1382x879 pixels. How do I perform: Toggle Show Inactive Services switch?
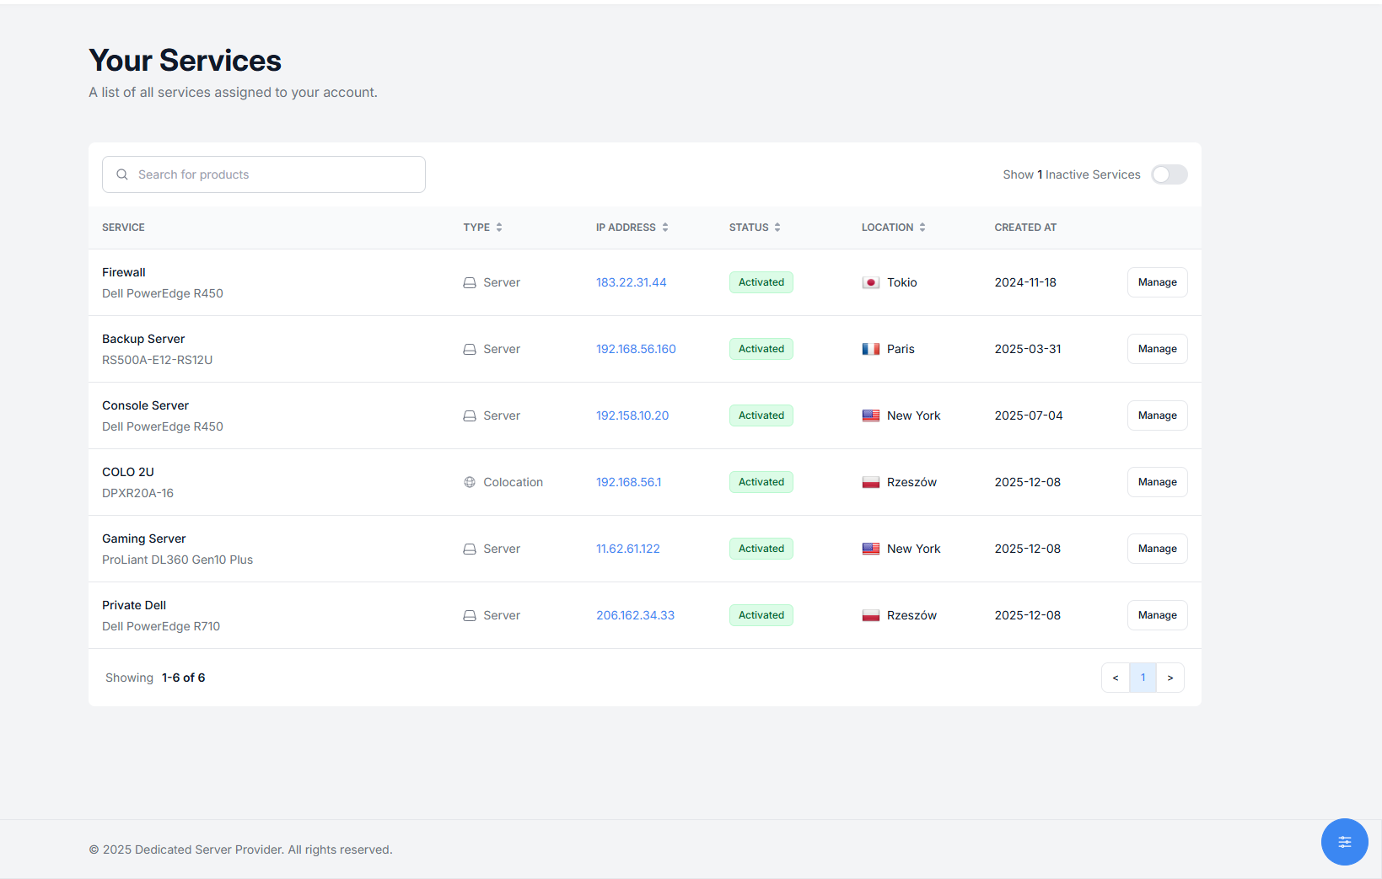click(x=1170, y=174)
